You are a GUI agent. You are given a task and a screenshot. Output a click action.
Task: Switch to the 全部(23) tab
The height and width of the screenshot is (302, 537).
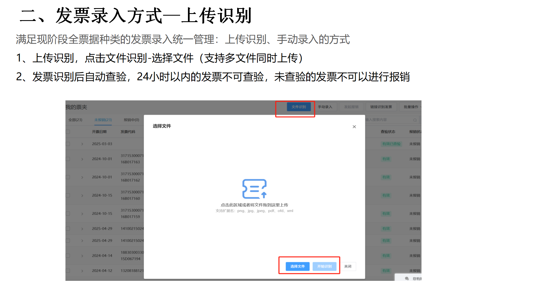tap(75, 120)
